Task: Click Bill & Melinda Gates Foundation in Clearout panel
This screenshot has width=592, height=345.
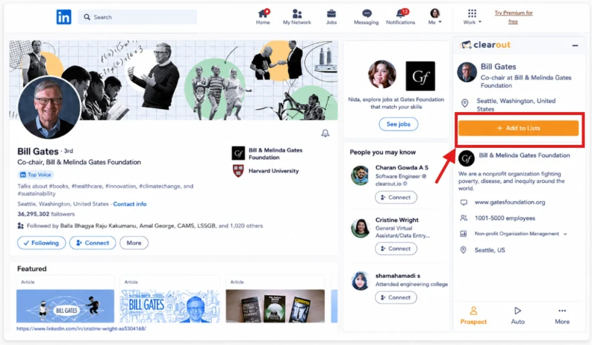Action: tap(524, 155)
